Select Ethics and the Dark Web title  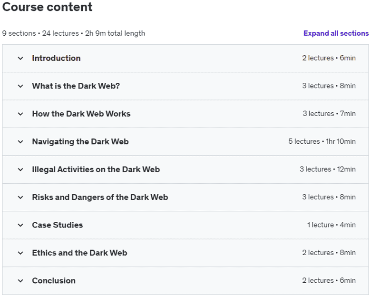(79, 253)
